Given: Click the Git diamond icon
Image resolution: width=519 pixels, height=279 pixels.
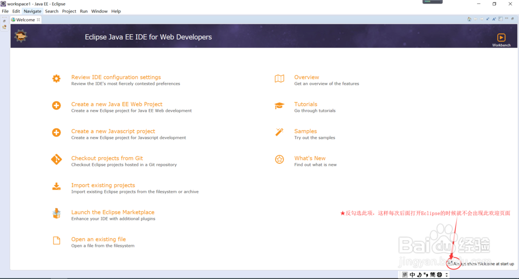Looking at the screenshot, I should [x=56, y=159].
